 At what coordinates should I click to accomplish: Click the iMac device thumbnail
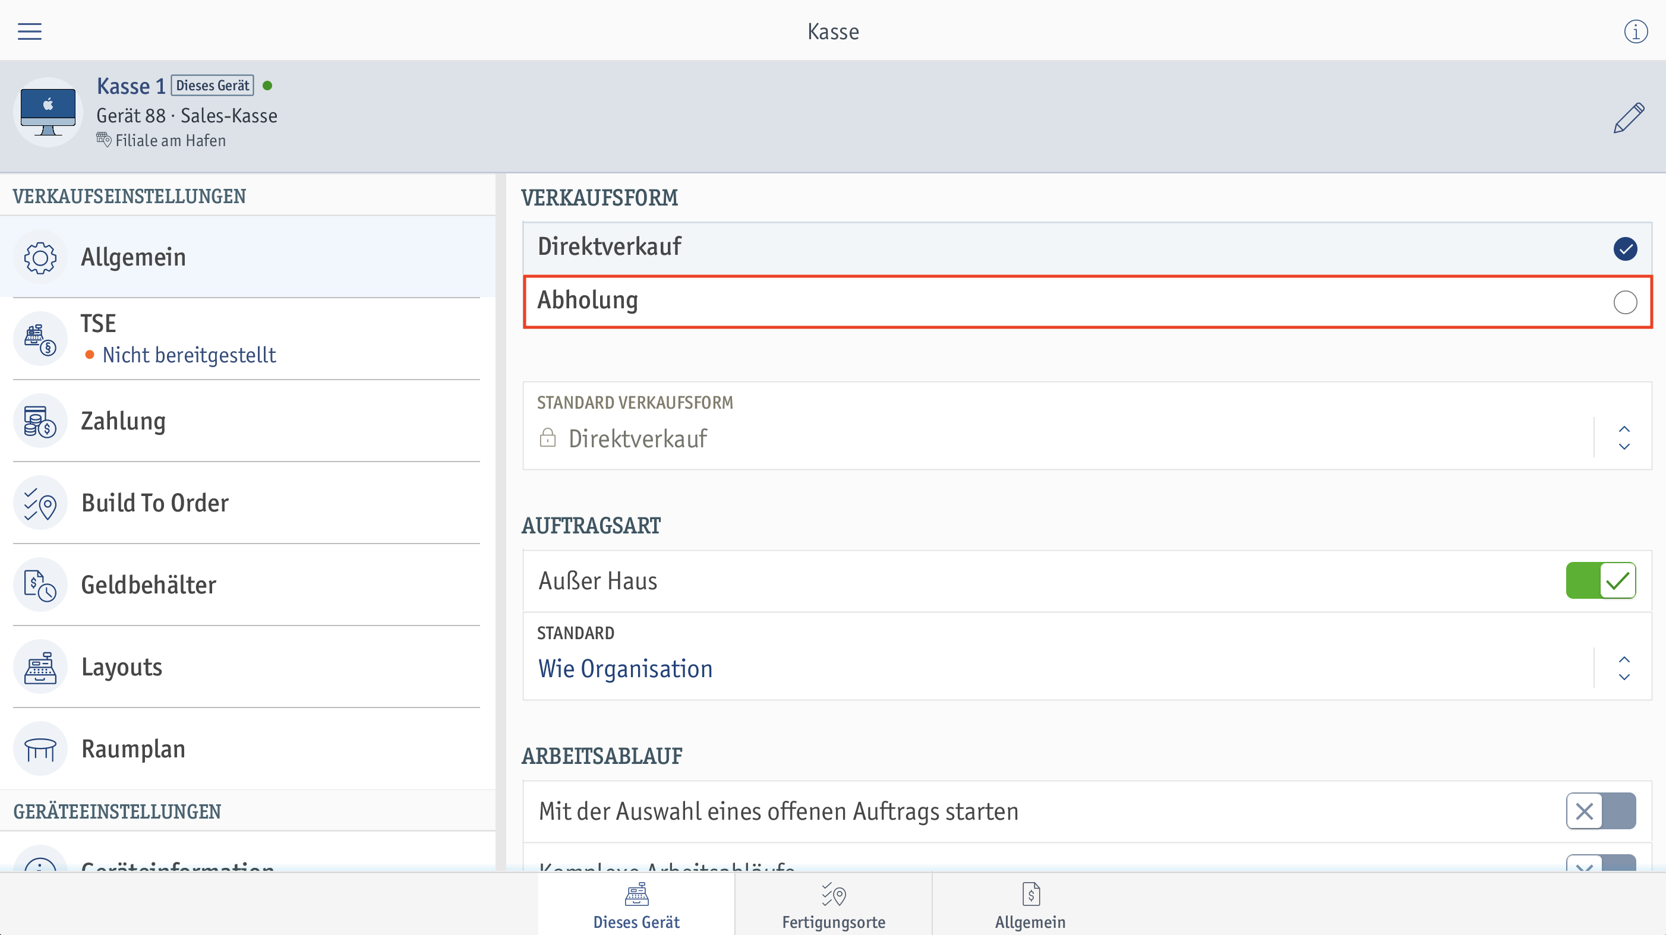[x=48, y=112]
